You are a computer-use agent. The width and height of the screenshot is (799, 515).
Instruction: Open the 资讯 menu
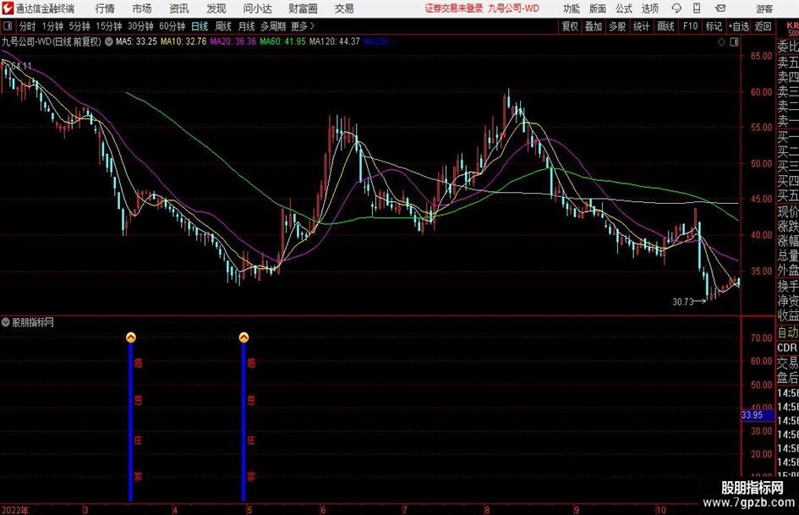[179, 8]
